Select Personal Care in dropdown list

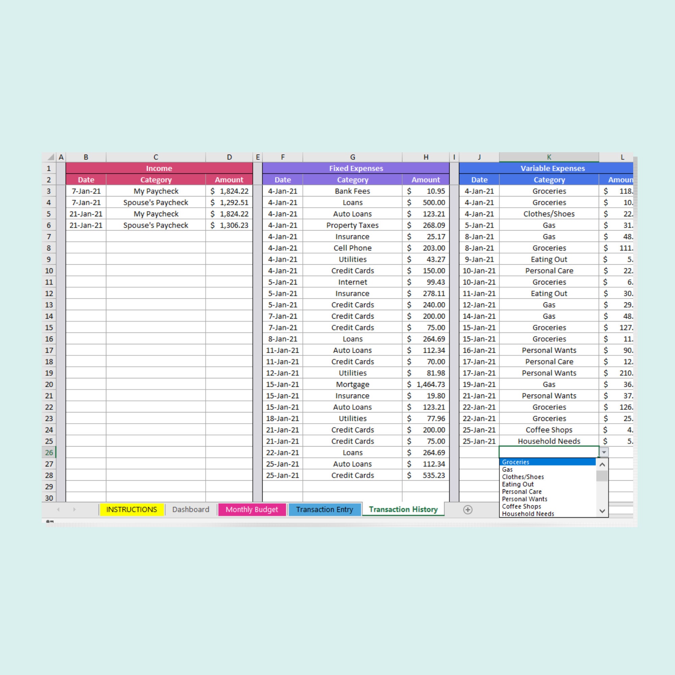[x=547, y=492]
